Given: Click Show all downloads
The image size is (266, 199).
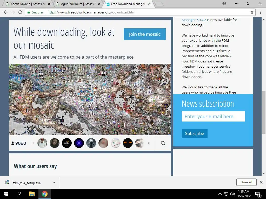Looking at the screenshot, I should [246, 182].
